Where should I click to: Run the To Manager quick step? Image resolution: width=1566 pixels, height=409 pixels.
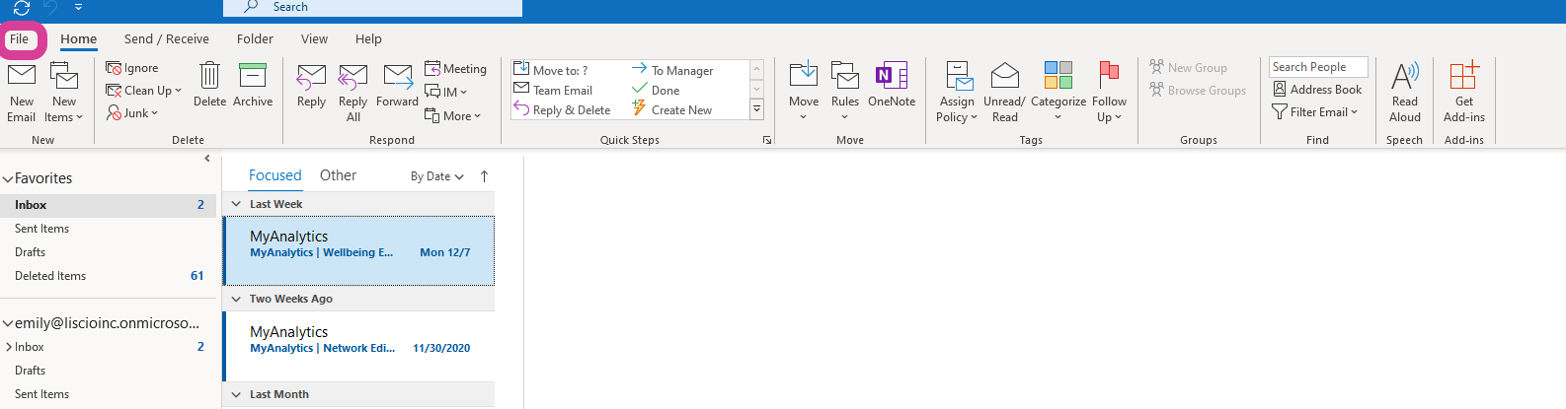pyautogui.click(x=672, y=70)
